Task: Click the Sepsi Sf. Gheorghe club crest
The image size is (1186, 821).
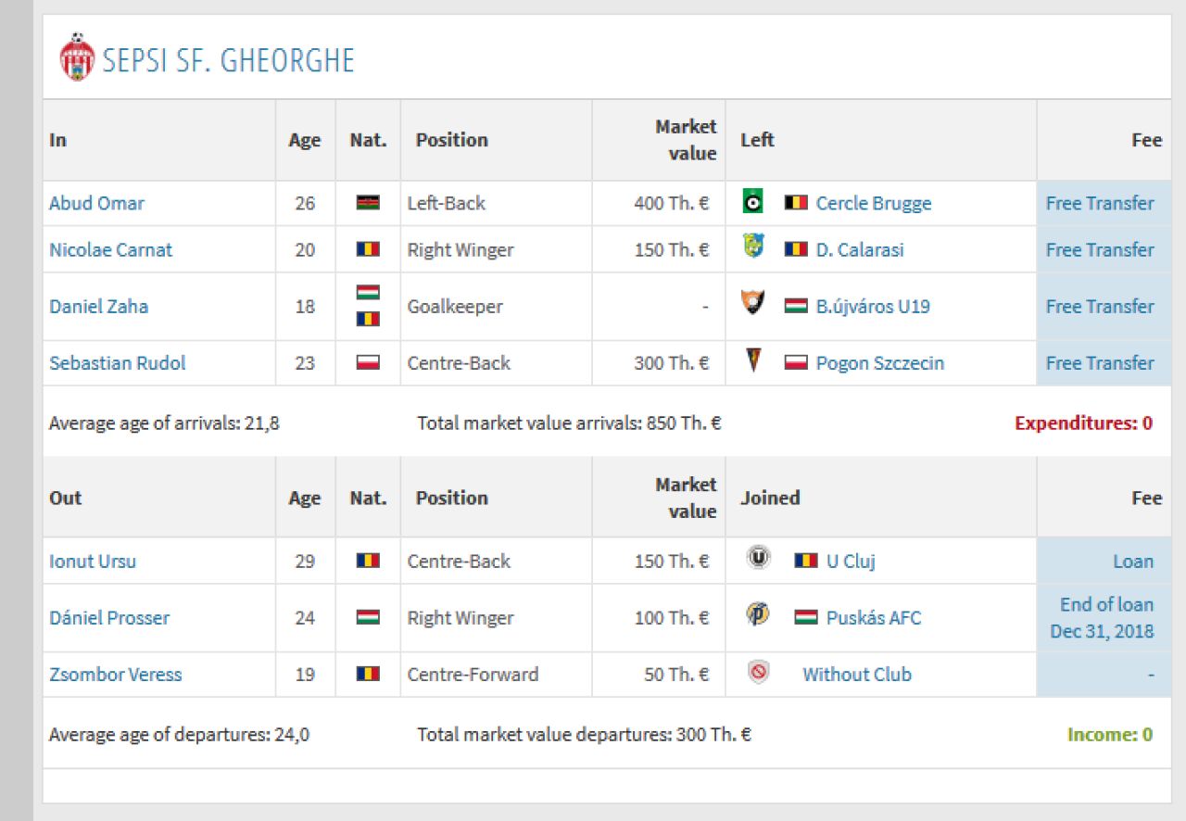Action: point(77,57)
